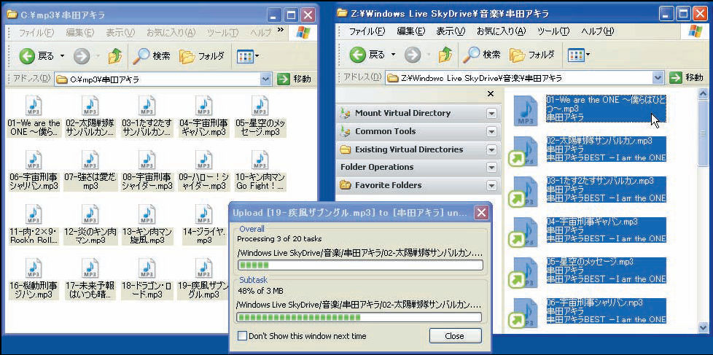Screen dimensions: 713x355
Task: Open 表示(V) menu in SkyDrive window
Action: 451,31
